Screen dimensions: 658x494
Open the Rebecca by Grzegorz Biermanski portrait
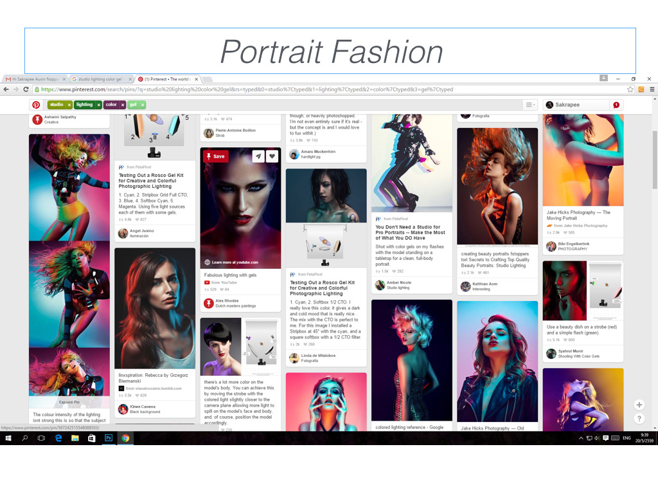click(155, 308)
